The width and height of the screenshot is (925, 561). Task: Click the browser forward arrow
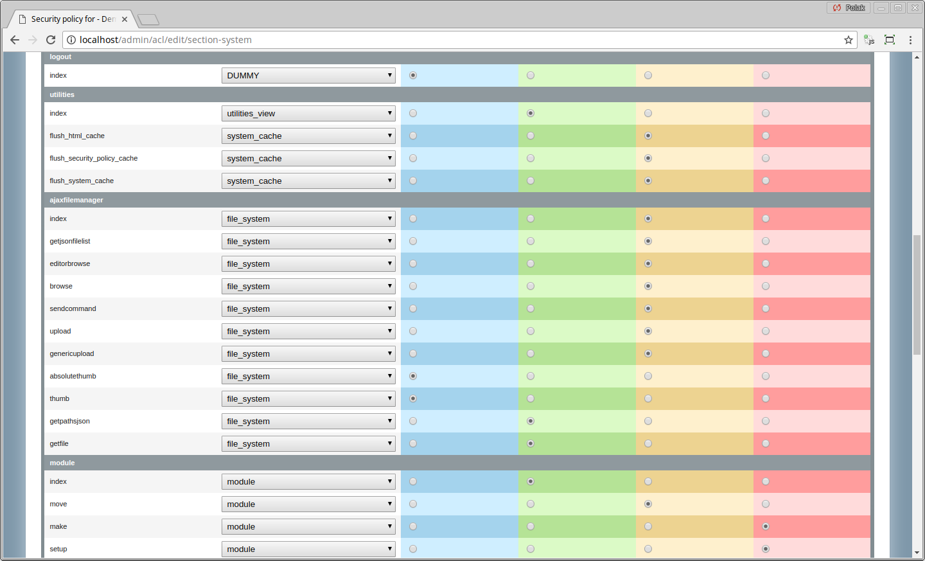pos(33,40)
